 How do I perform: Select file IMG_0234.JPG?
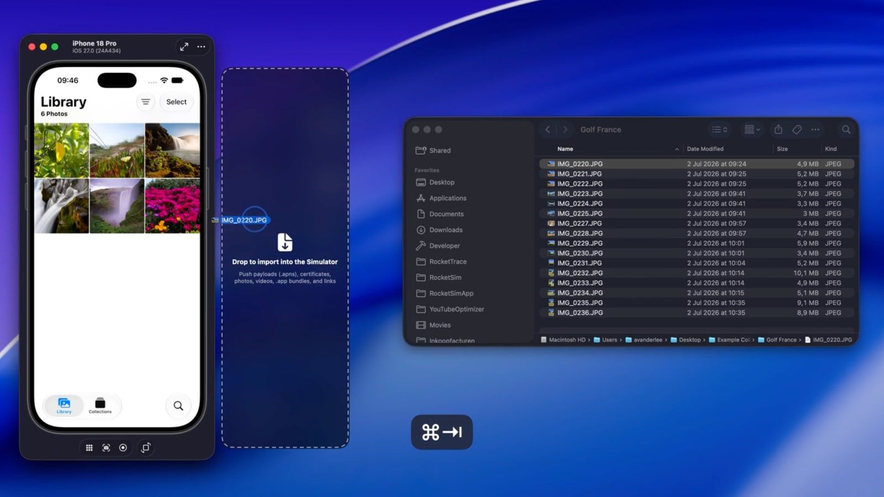pyautogui.click(x=696, y=293)
